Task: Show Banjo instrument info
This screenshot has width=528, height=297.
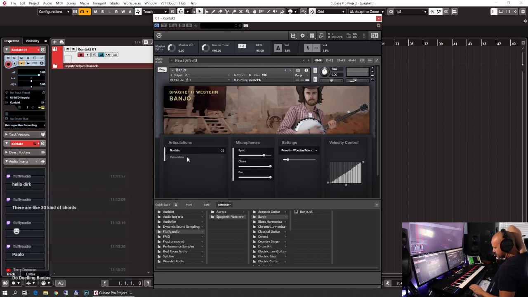Action: [306, 70]
